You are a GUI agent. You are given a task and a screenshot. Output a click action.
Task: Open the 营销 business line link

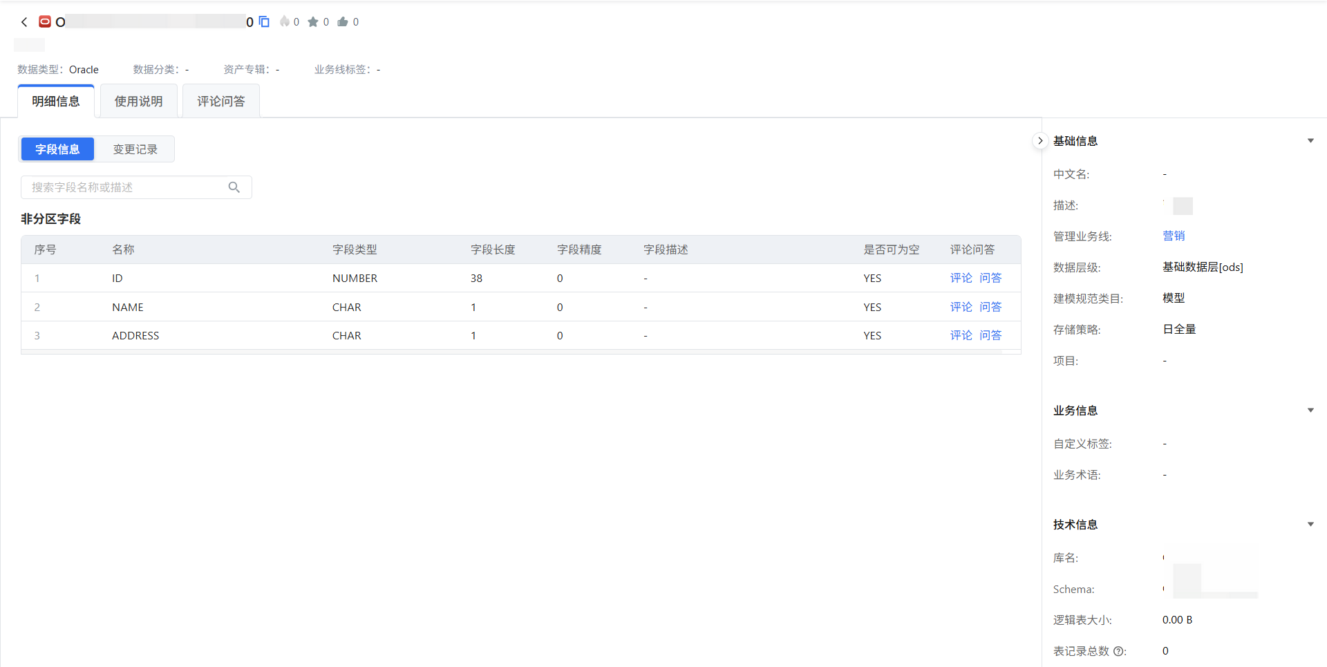[x=1174, y=236]
